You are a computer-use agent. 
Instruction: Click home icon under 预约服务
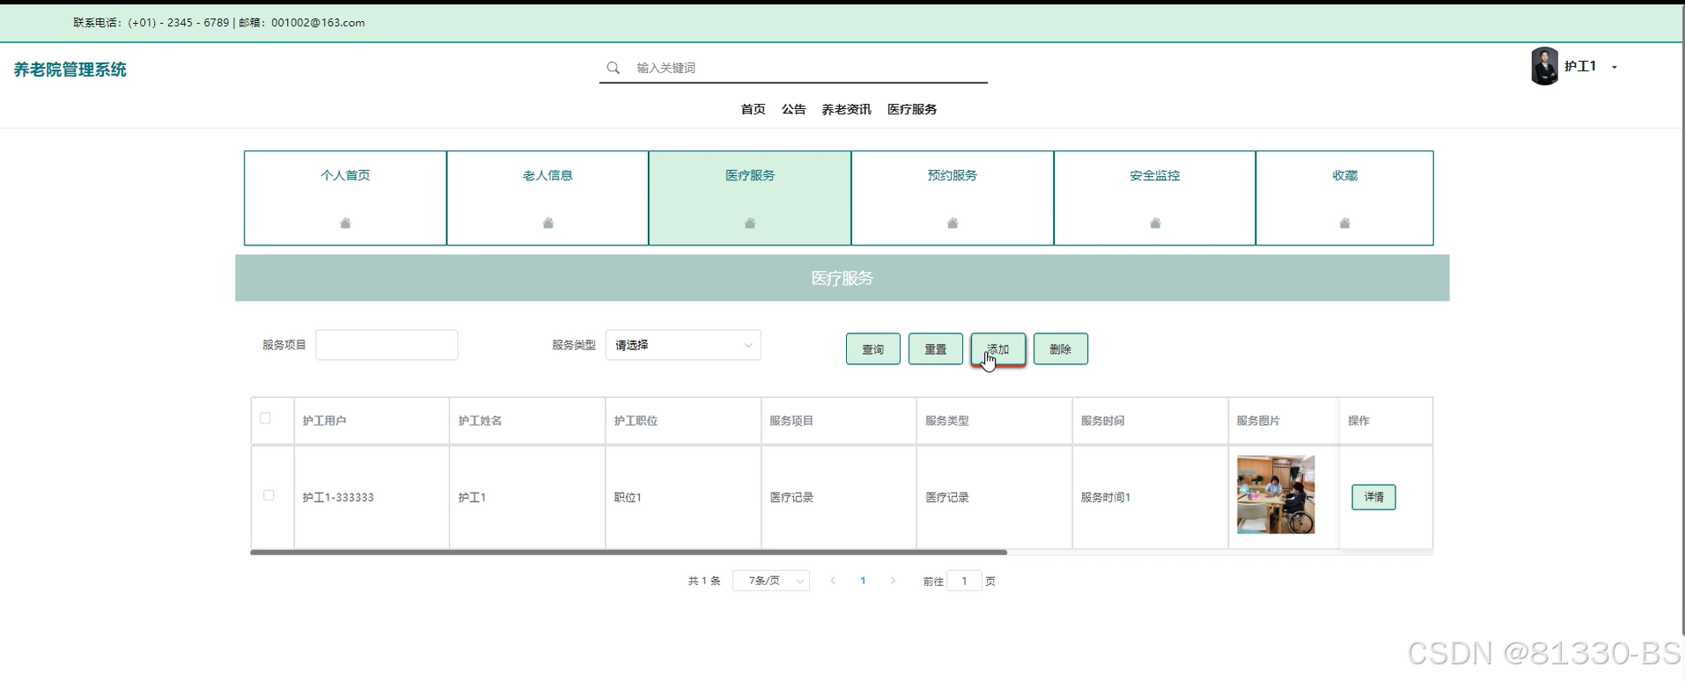953,223
